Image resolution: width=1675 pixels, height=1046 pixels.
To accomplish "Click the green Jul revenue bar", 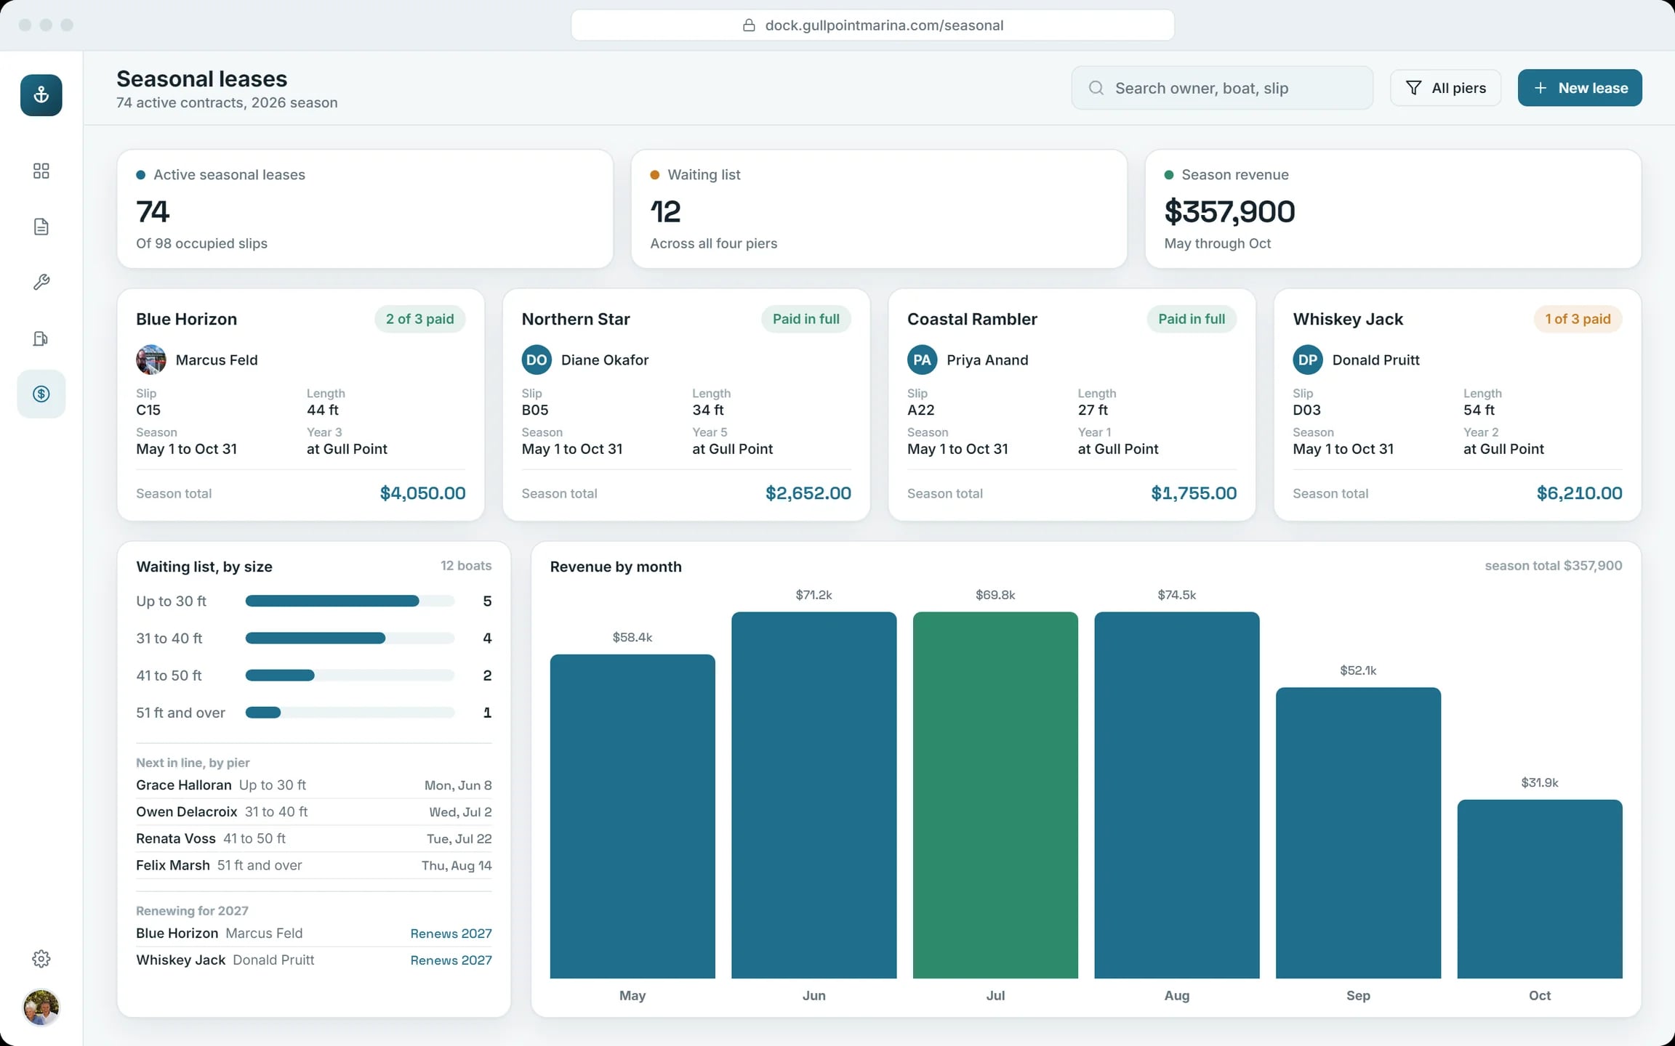I will coord(995,795).
